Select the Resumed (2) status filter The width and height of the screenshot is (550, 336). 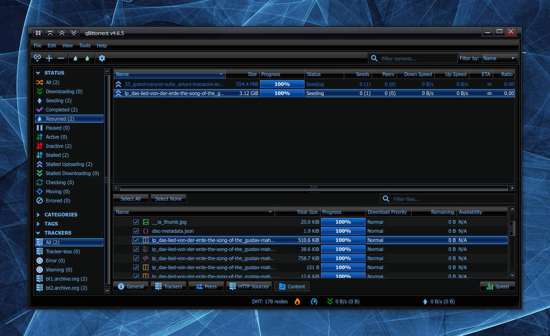tap(69, 119)
